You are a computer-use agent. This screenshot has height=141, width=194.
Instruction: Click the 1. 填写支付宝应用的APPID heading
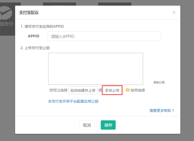click(x=42, y=27)
